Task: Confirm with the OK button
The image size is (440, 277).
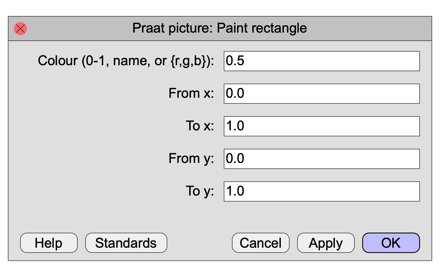Action: tap(391, 243)
